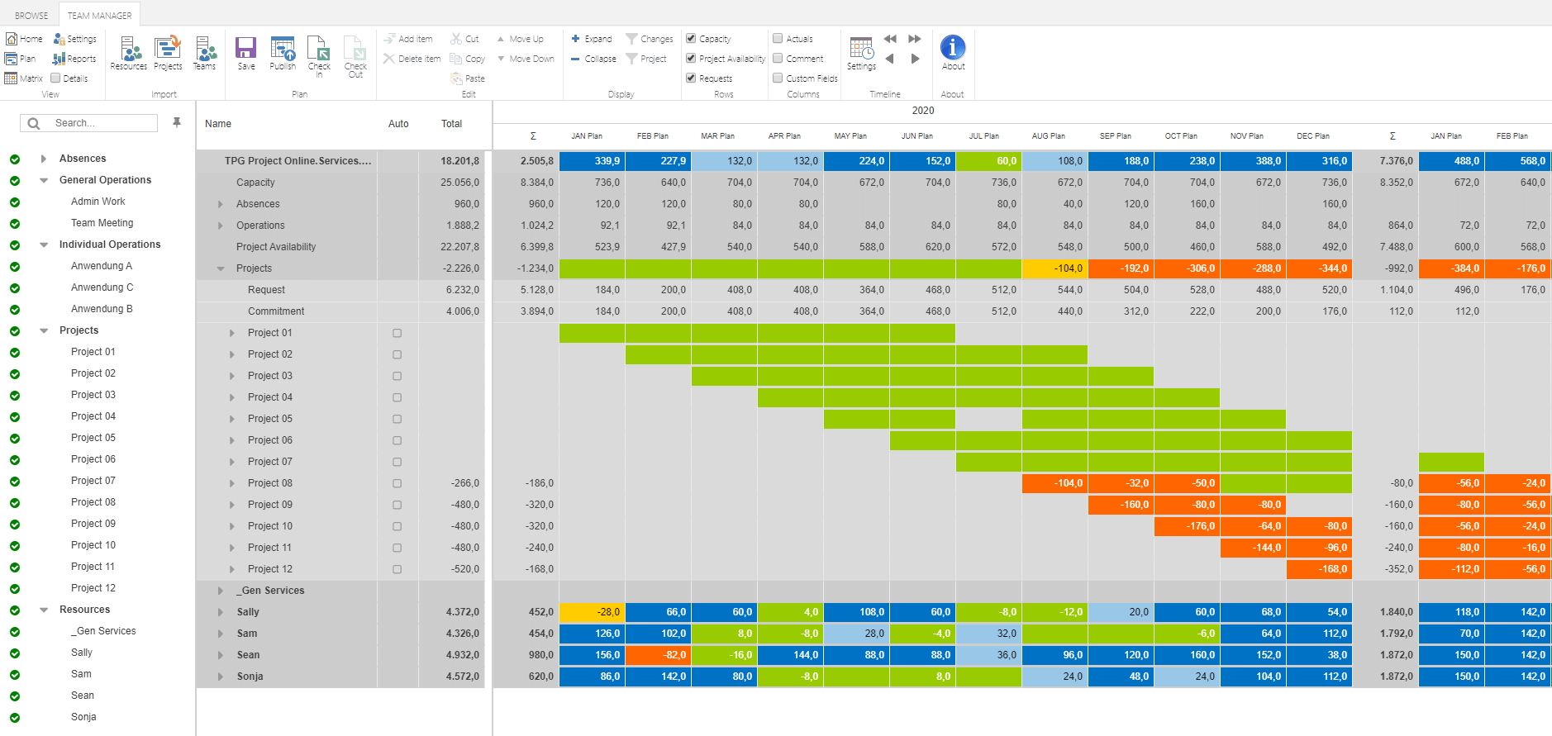Viewport: 1552px width, 736px height.
Task: Open the Reports view button
Action: pyautogui.click(x=74, y=59)
